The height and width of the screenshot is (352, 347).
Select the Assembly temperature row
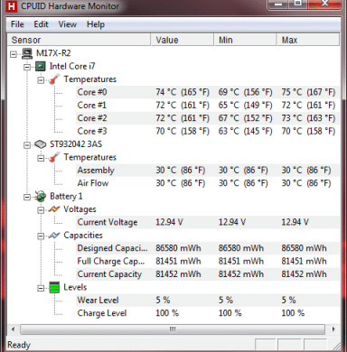208,170
